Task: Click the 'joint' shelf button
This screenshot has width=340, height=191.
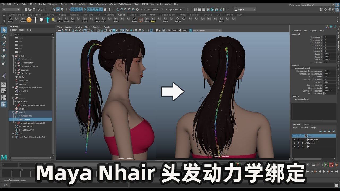Action: [221, 19]
